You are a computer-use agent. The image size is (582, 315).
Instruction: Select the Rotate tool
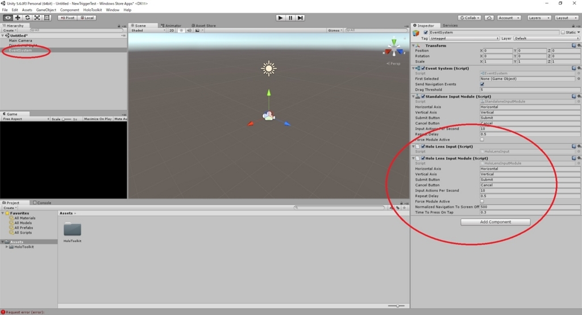pyautogui.click(x=27, y=18)
